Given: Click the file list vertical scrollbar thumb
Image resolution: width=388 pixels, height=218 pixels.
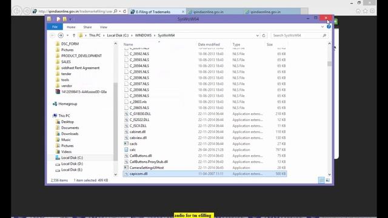Looking at the screenshot, I should pos(329,64).
